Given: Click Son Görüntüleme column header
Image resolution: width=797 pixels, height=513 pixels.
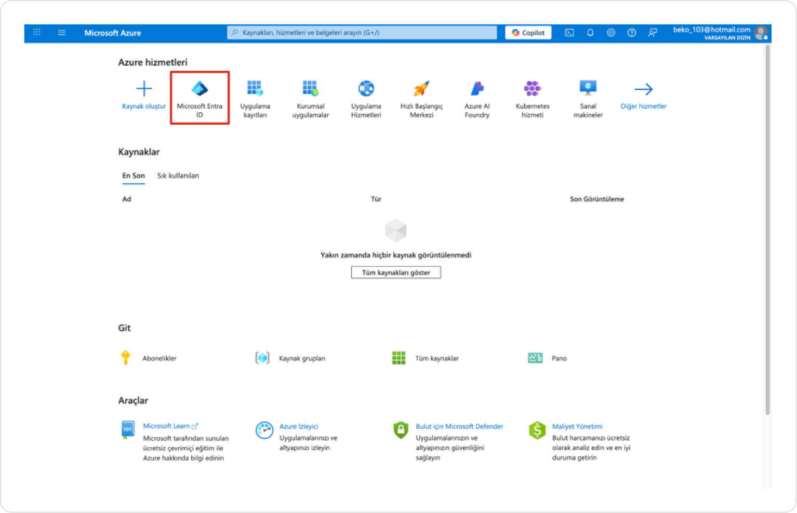Looking at the screenshot, I should [597, 199].
